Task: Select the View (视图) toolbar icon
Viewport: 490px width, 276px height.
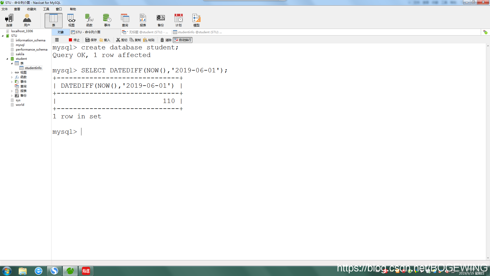Action: pos(71,20)
